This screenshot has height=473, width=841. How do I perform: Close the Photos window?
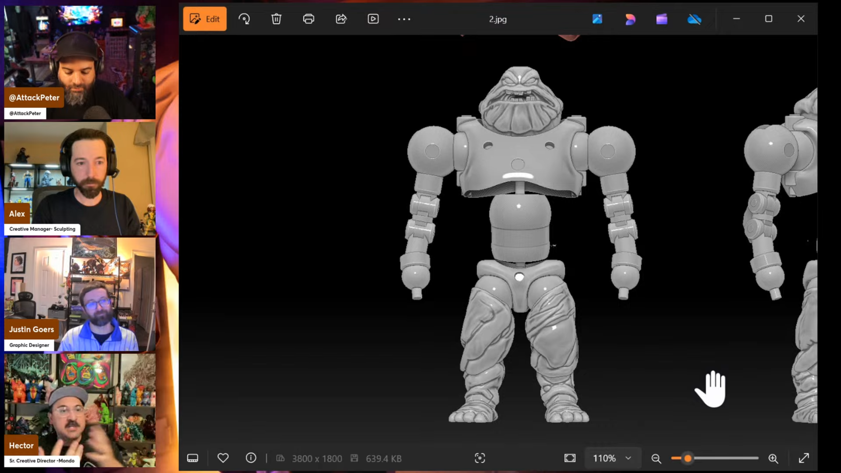[801, 19]
